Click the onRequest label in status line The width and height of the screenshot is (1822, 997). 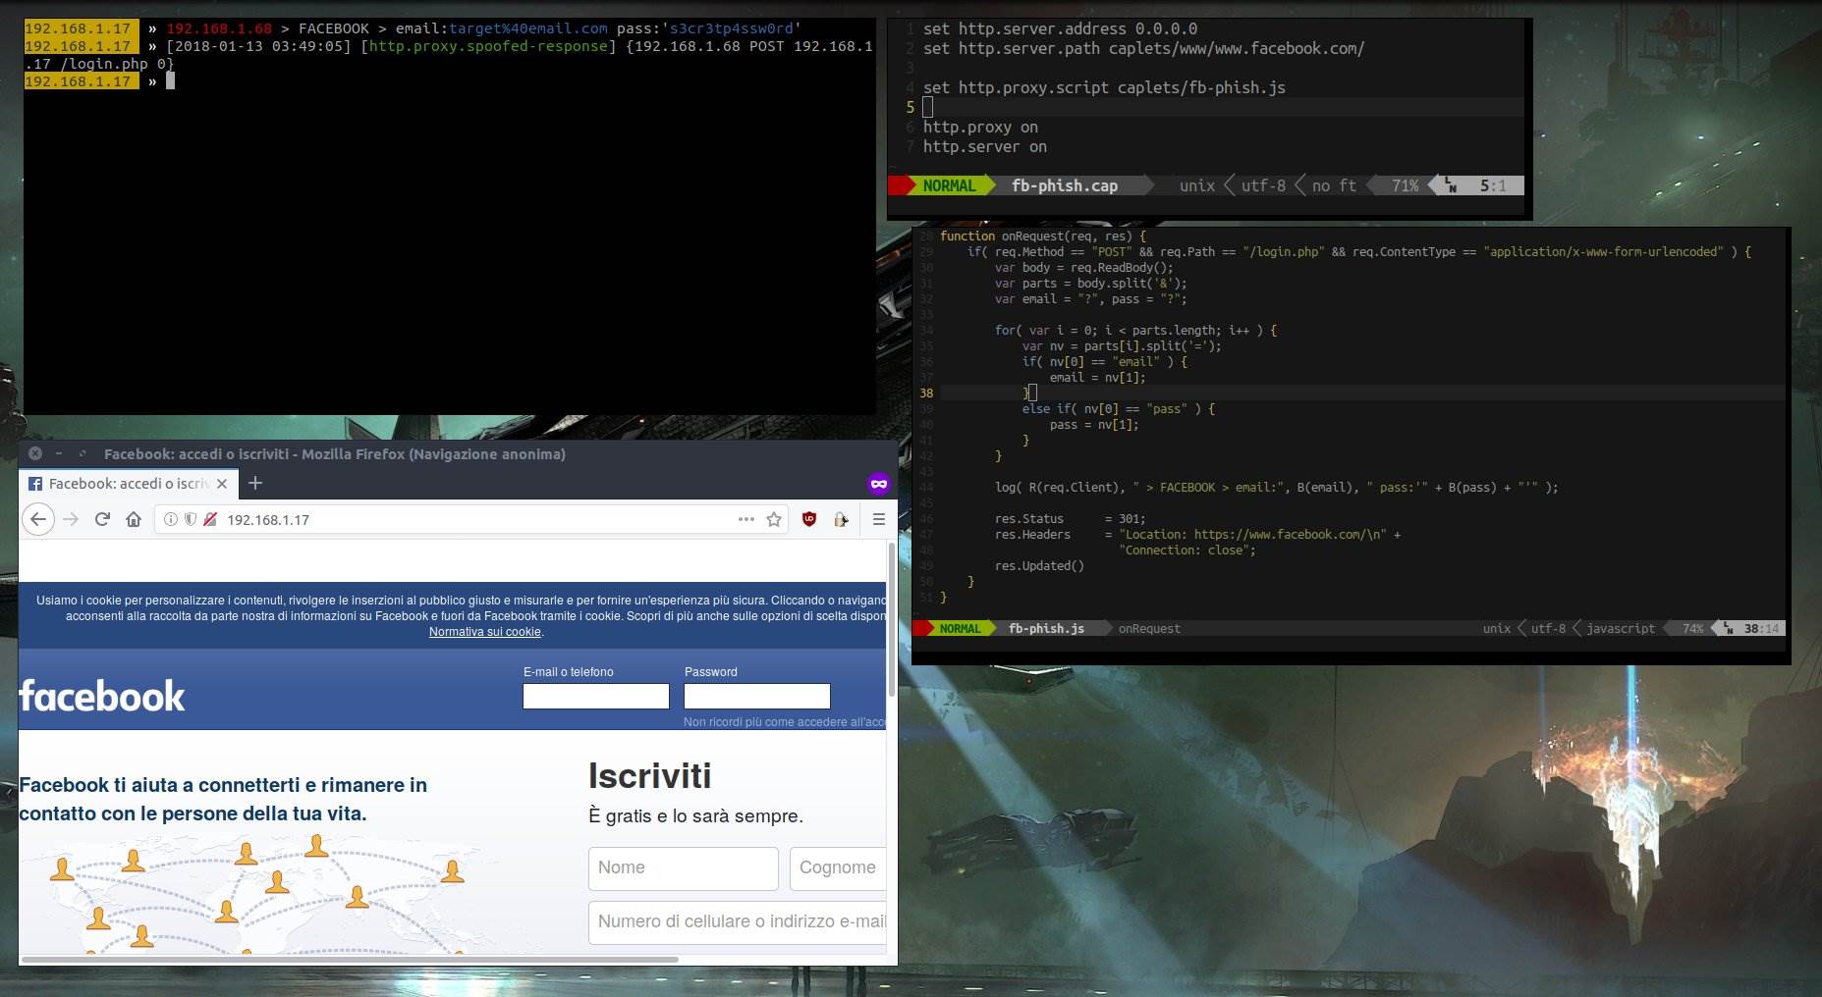pyautogui.click(x=1149, y=628)
